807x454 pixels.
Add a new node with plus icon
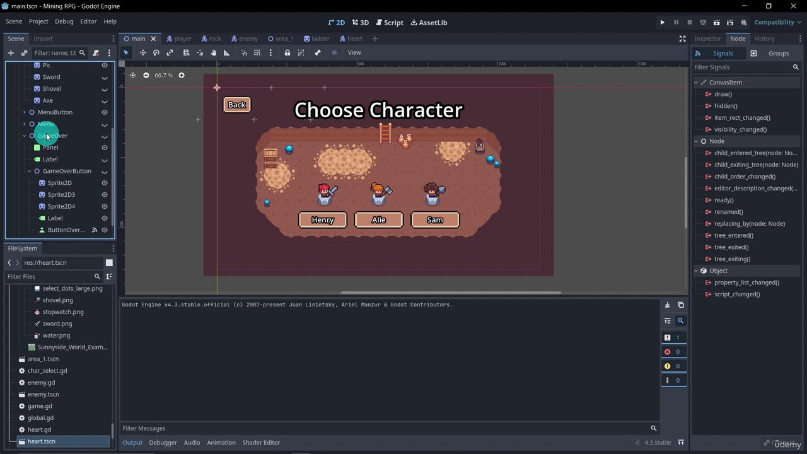pyautogui.click(x=11, y=53)
